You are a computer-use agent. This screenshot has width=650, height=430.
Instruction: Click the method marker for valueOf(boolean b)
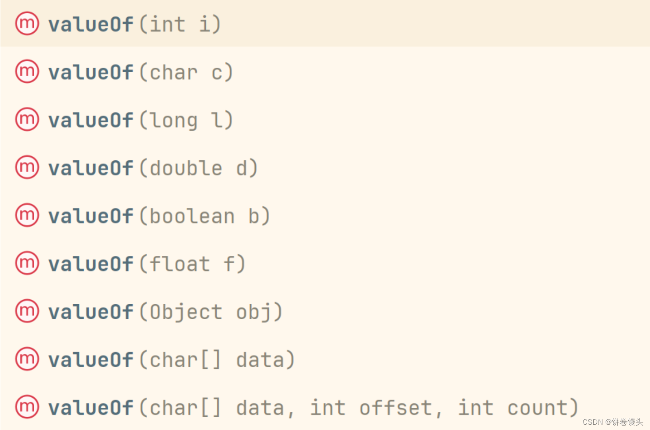click(27, 216)
